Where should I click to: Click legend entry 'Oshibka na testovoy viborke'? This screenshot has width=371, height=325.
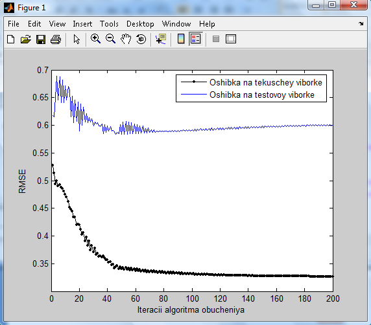pyautogui.click(x=262, y=95)
